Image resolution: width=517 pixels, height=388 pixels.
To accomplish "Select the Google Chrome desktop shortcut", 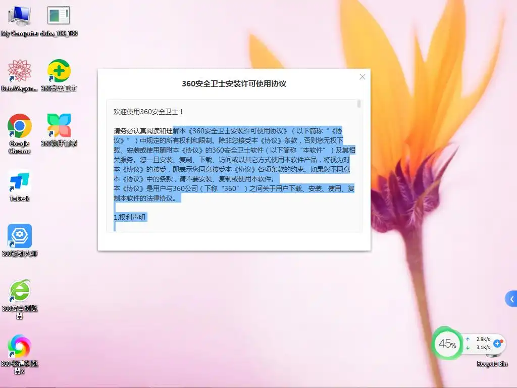I will [19, 133].
